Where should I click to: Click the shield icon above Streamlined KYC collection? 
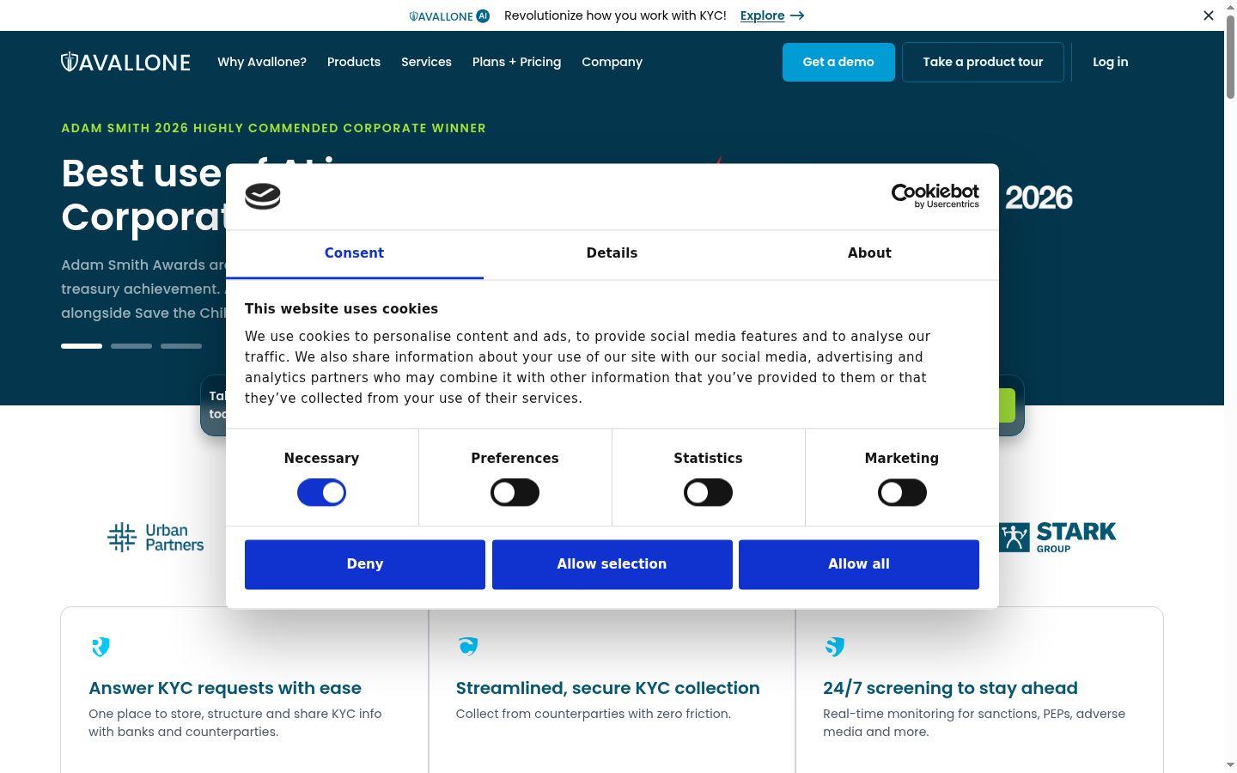468,646
